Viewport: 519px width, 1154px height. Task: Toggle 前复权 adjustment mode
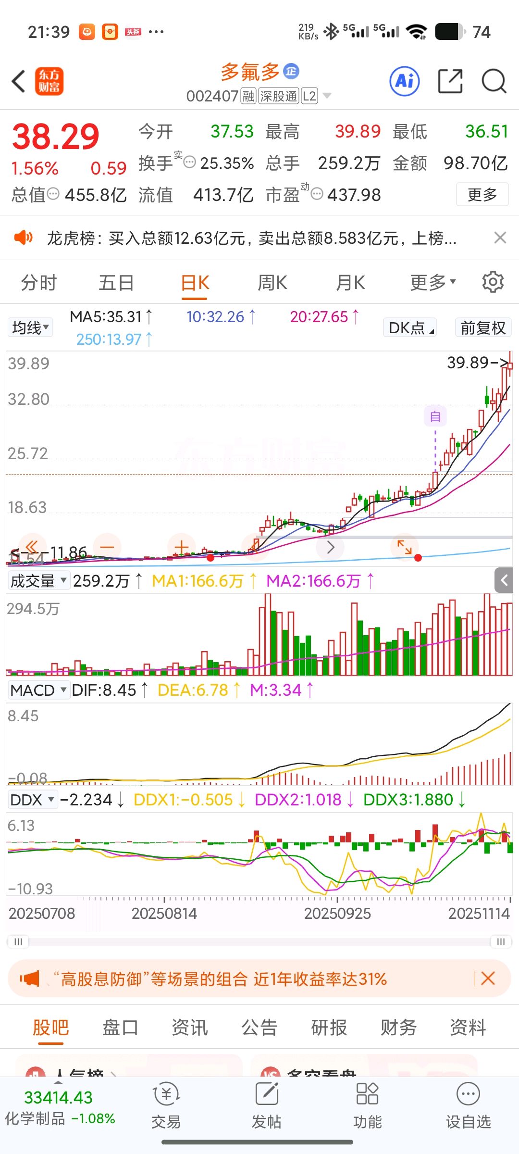click(483, 328)
